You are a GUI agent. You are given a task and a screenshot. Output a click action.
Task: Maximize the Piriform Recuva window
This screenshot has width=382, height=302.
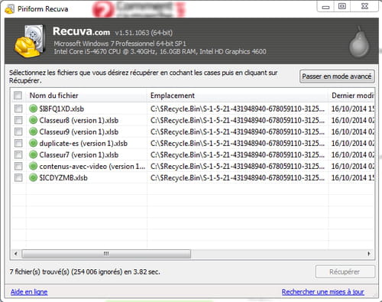click(342, 6)
